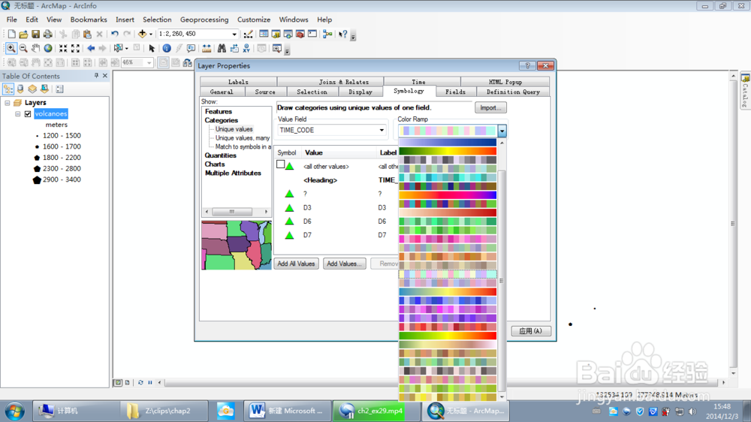751x422 pixels.
Task: Zoom to Full Extent globe
Action: pos(48,48)
